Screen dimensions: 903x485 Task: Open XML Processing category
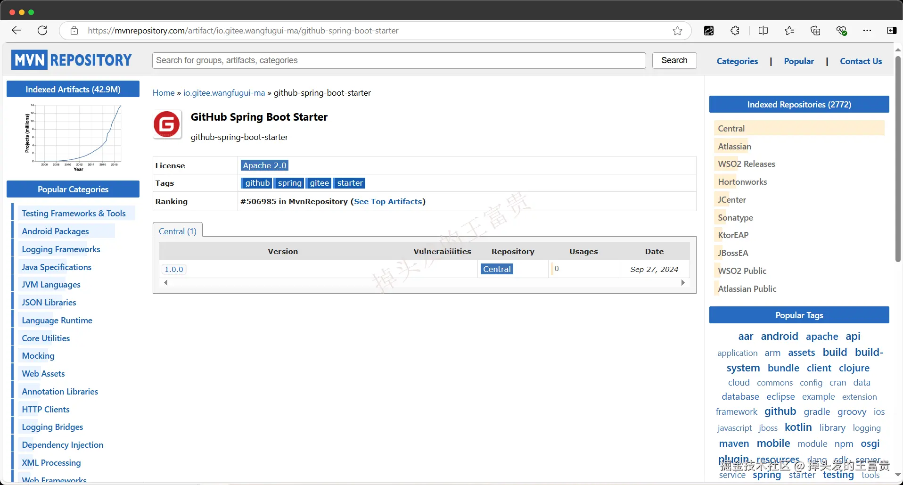click(x=51, y=463)
